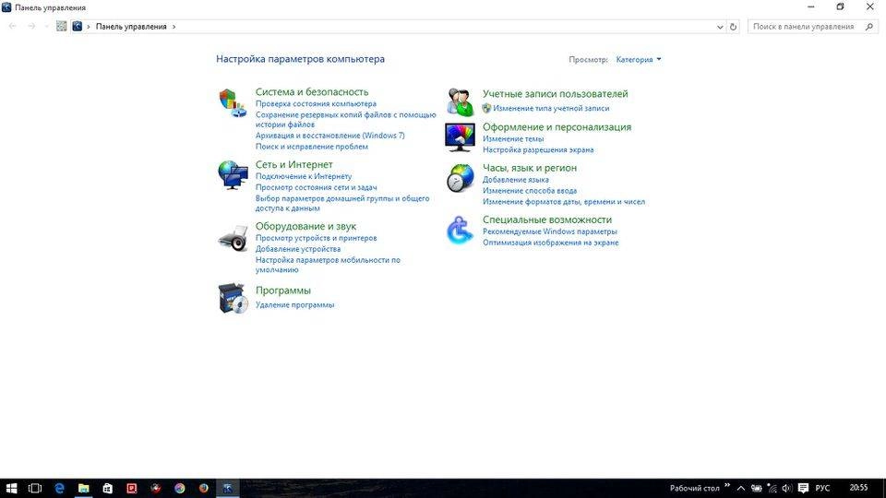Open Task View in the taskbar
The height and width of the screenshot is (498, 886).
click(35, 489)
